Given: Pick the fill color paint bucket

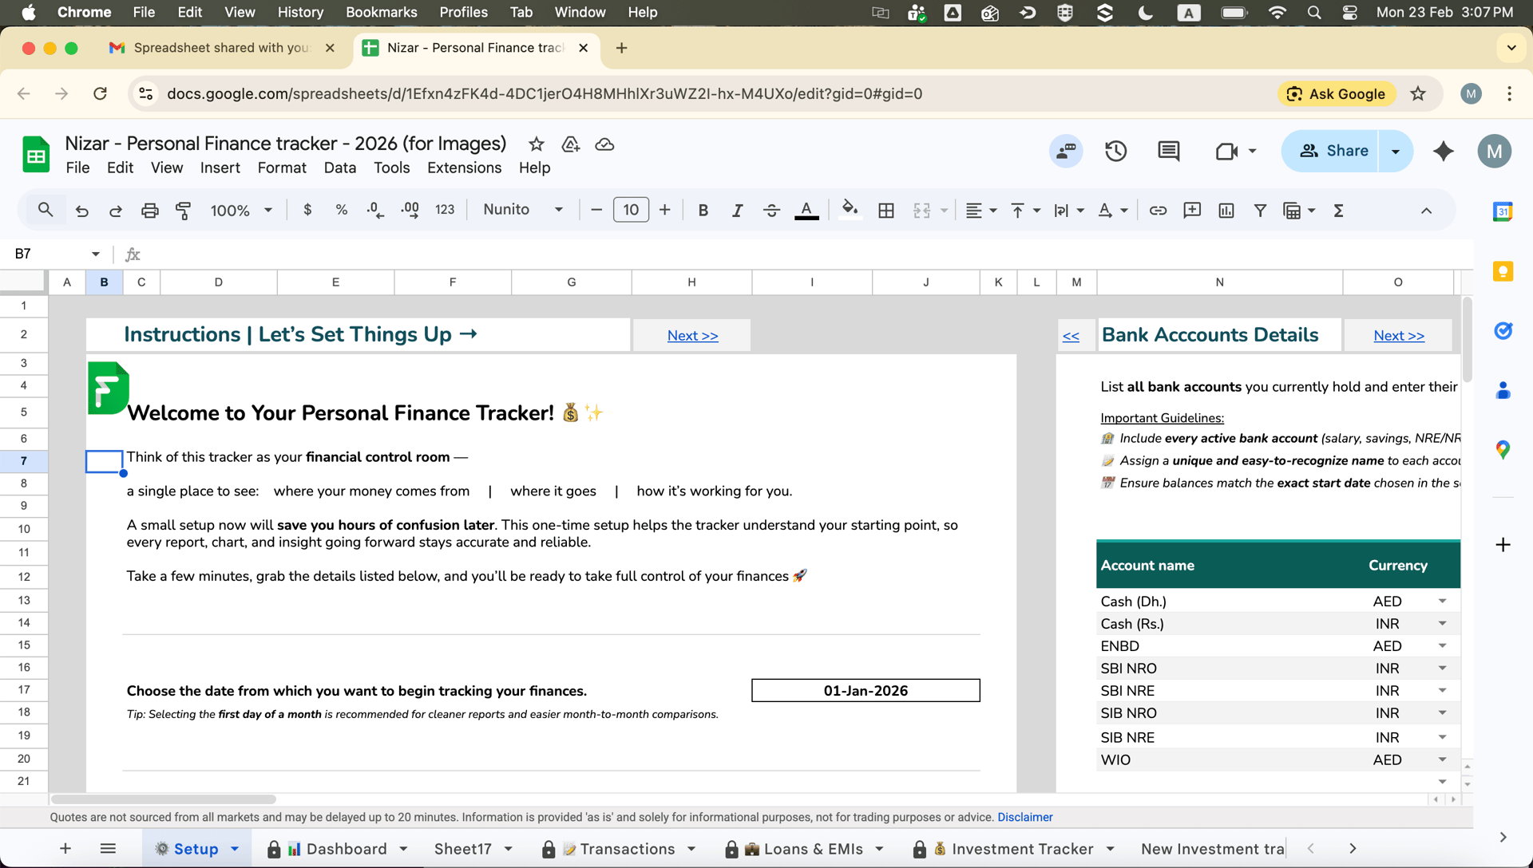Looking at the screenshot, I should [x=850, y=211].
